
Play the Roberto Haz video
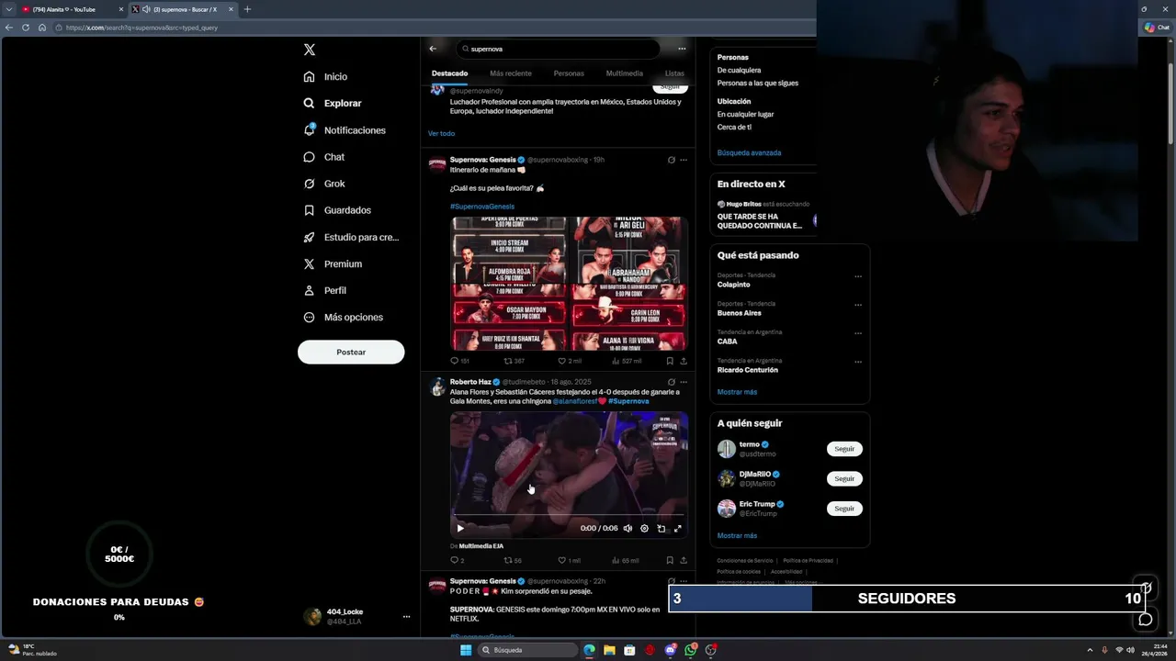[460, 528]
